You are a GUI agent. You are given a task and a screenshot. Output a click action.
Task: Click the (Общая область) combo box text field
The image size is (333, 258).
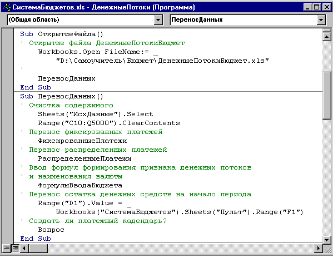point(81,20)
